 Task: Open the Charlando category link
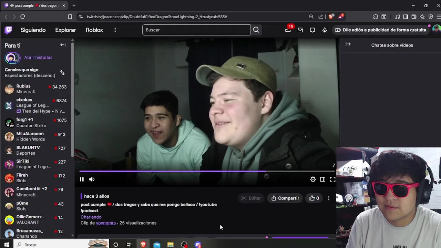[x=91, y=217]
